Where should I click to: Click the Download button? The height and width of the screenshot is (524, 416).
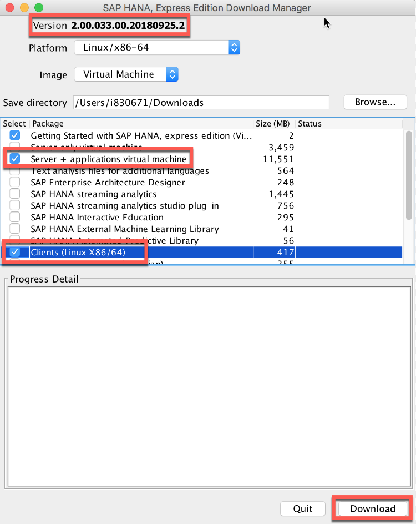pyautogui.click(x=373, y=508)
